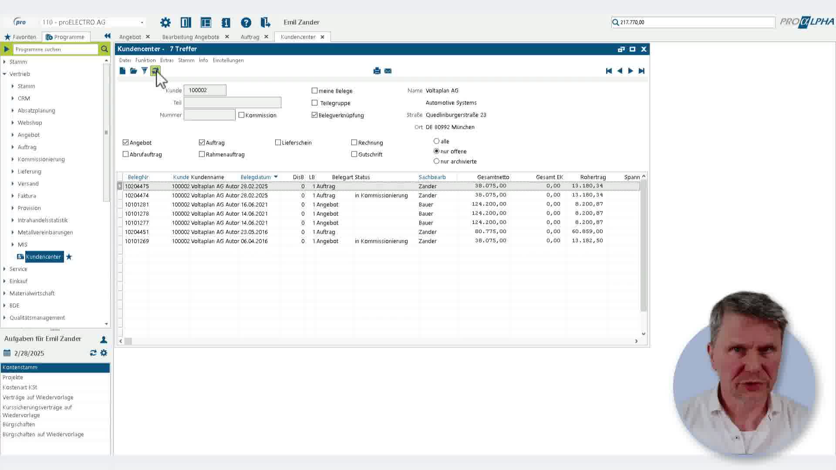
Task: Open Verträge auf Wiedervorlage task
Action: tap(38, 397)
